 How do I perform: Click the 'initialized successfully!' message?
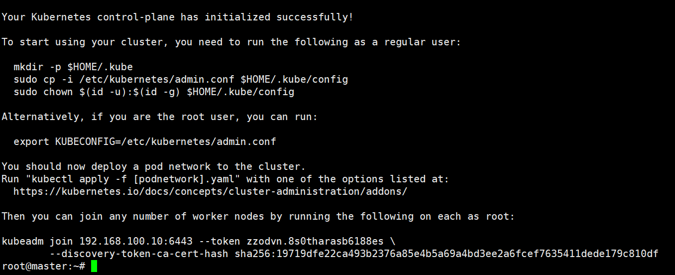279,17
